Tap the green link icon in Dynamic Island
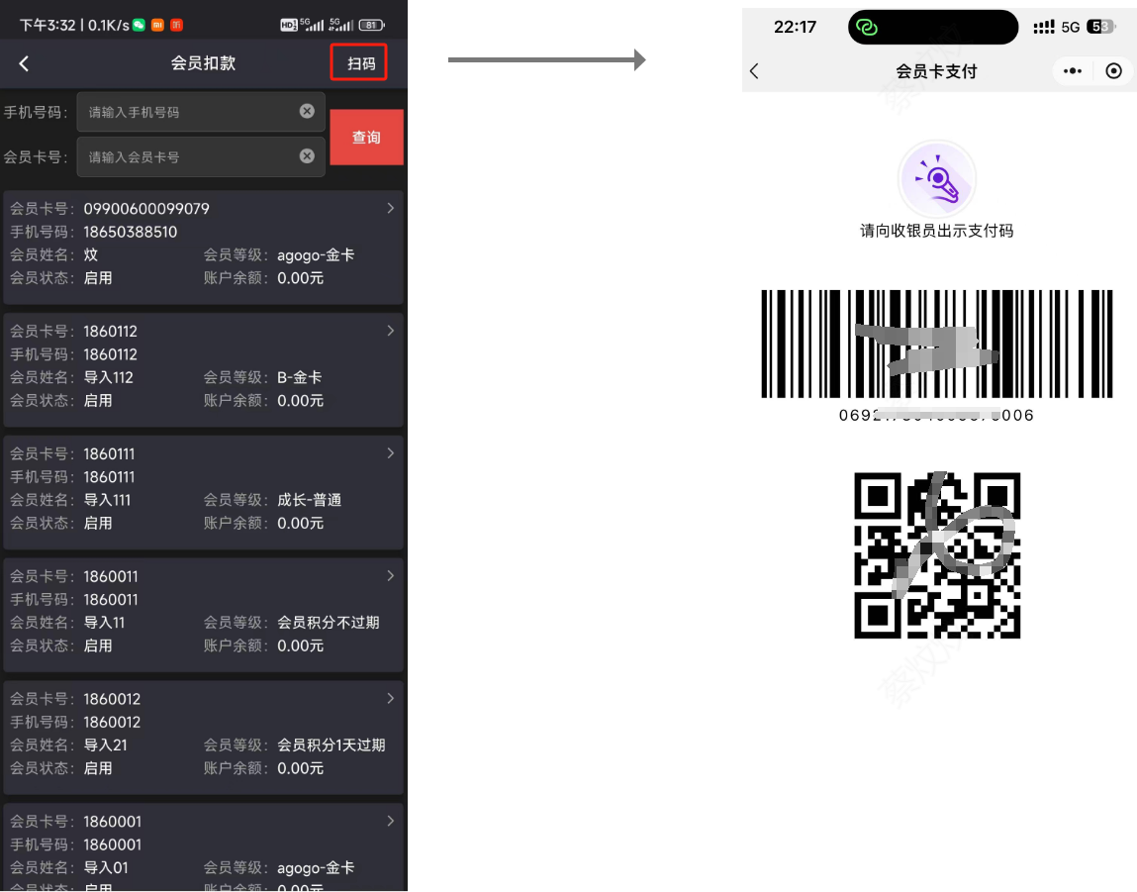 point(867,28)
